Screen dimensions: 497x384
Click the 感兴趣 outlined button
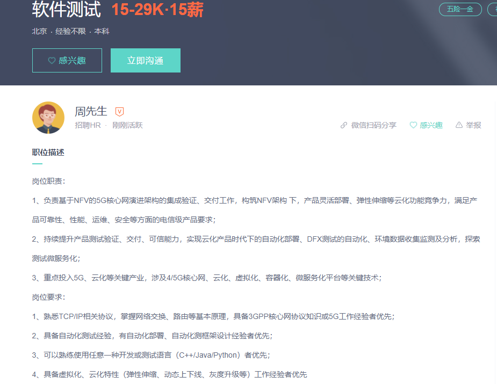pyautogui.click(x=67, y=60)
